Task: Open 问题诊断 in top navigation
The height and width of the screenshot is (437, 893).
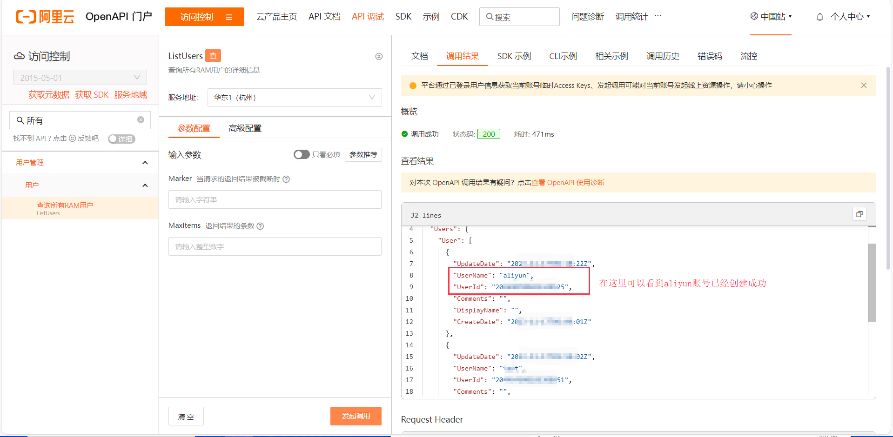Action: pos(588,17)
